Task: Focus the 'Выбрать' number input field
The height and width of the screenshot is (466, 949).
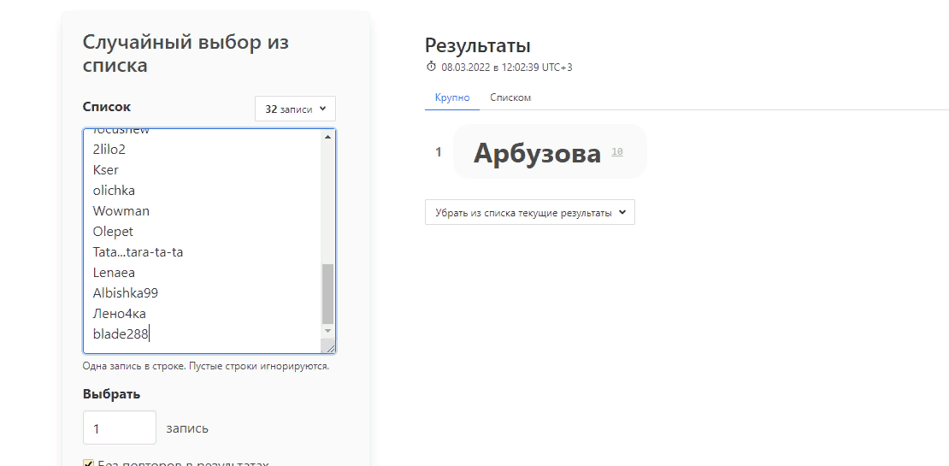Action: pos(119,428)
